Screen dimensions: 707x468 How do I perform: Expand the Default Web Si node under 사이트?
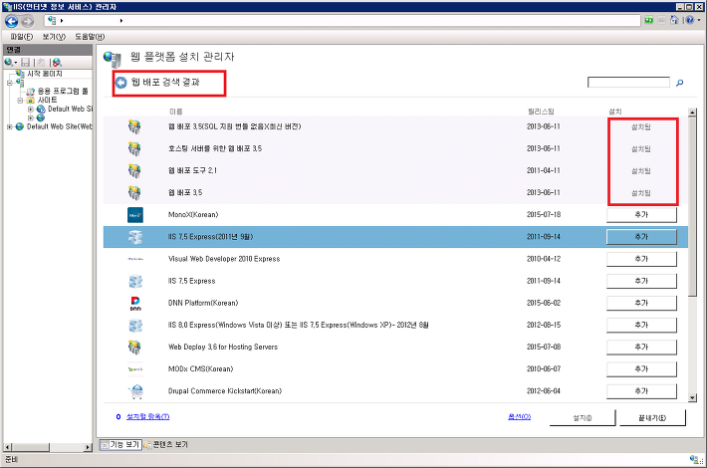[30, 110]
